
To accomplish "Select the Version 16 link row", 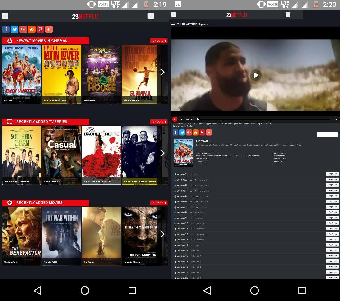I will click(256, 256).
